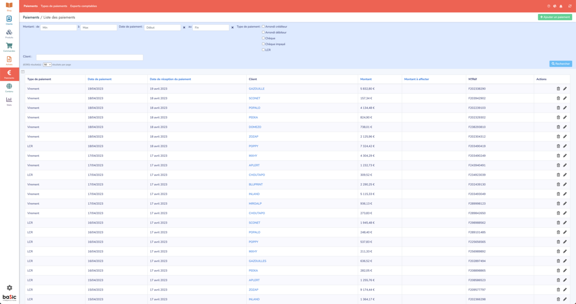Switch to Types de paiements tab

click(x=54, y=6)
